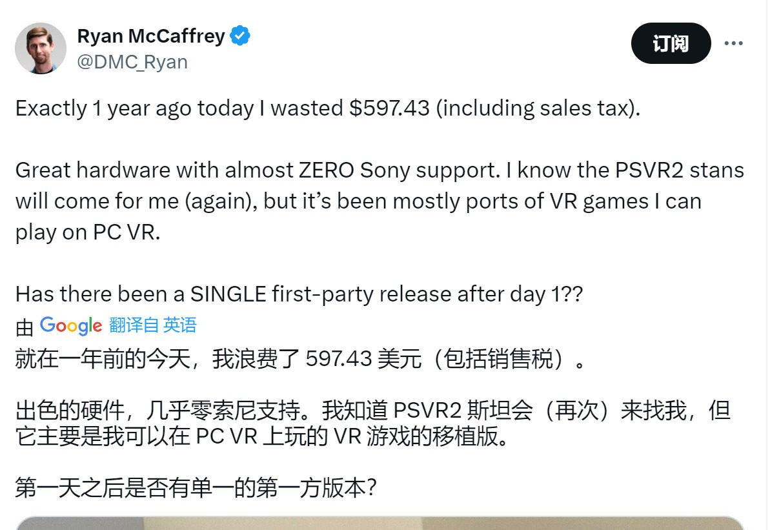Click the 由 label before Google logo
This screenshot has width=770, height=530.
click(25, 327)
